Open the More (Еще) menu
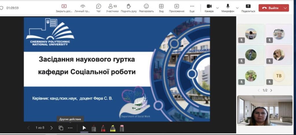Image resolution: width=296 pixels, height=135 pixels. point(192,7)
